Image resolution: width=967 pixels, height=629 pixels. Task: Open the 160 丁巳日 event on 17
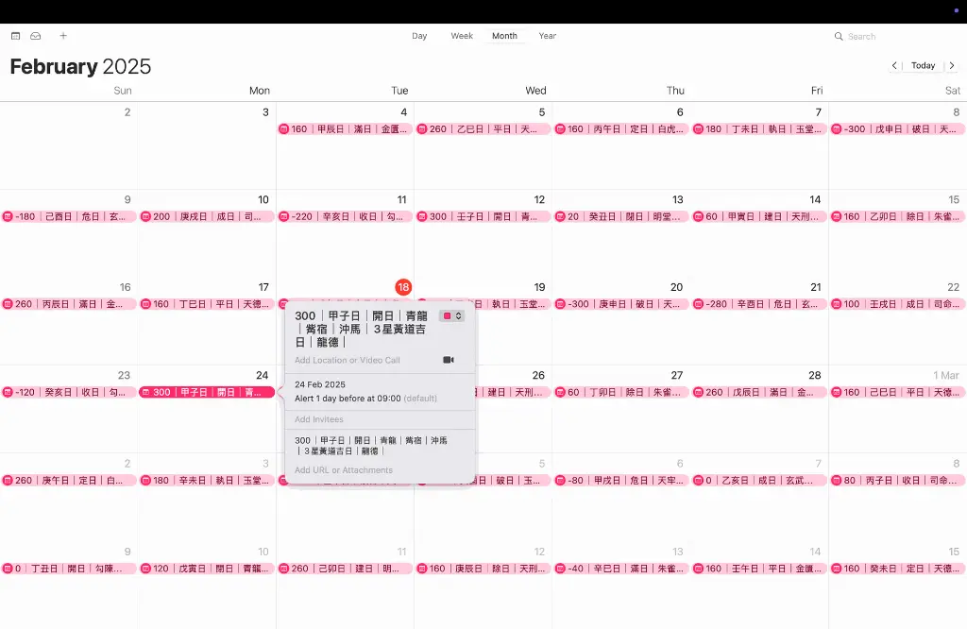pyautogui.click(x=207, y=304)
